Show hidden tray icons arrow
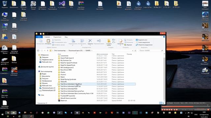This screenshot has height=118, width=211. (x=186, y=113)
